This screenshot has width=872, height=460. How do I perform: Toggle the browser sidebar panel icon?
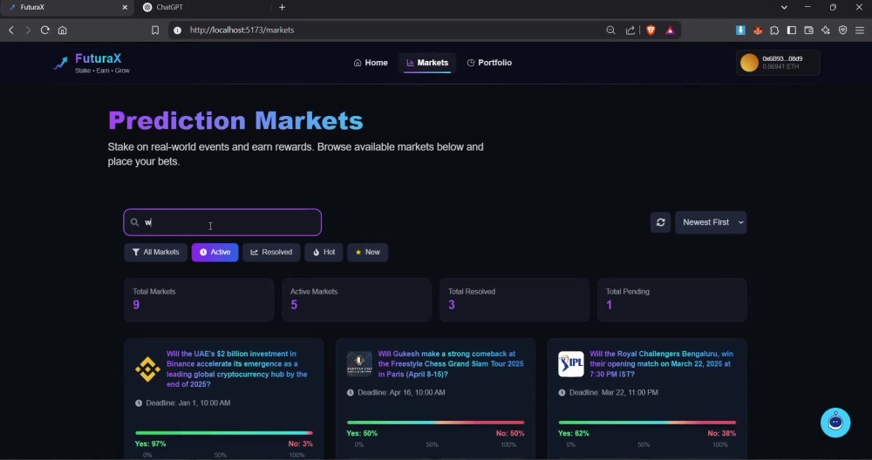click(792, 30)
